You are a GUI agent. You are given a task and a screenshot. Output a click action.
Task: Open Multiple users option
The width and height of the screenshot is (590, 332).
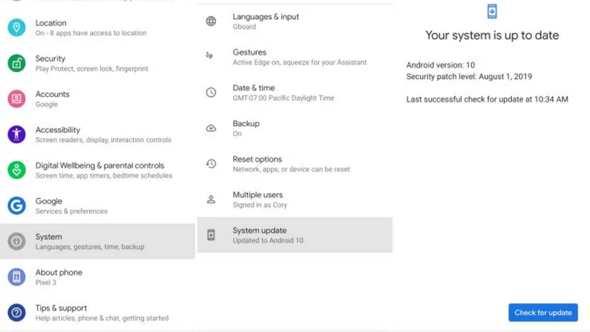(x=294, y=199)
